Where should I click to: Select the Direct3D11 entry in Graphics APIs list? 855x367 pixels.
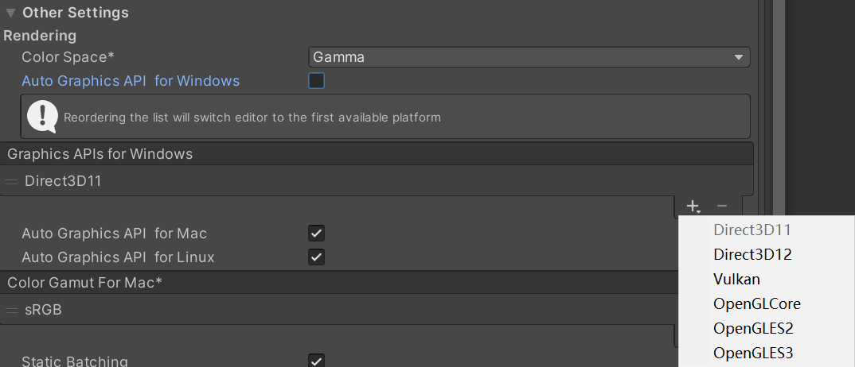[377, 181]
